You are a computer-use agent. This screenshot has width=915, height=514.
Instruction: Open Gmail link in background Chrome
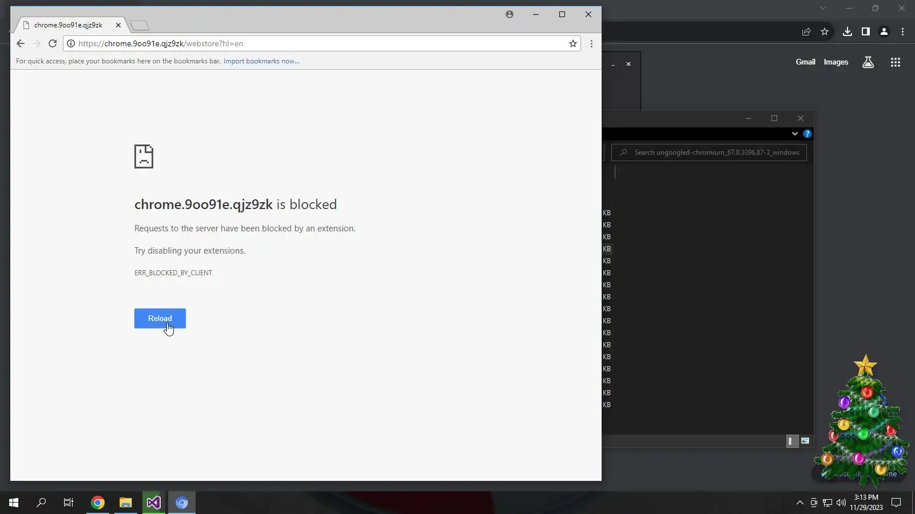pyautogui.click(x=805, y=62)
